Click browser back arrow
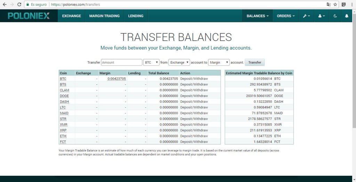 [5, 5]
